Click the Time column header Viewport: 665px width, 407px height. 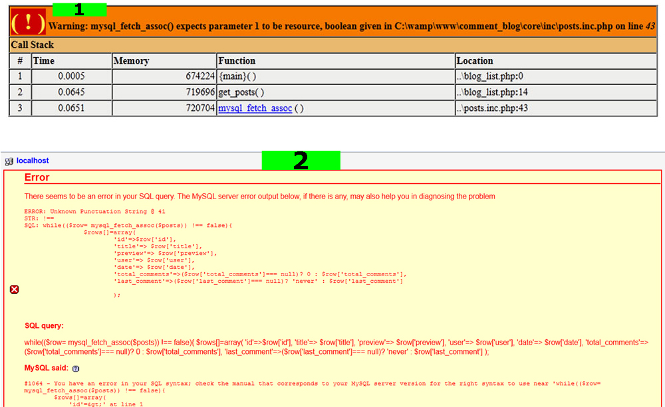44,60
